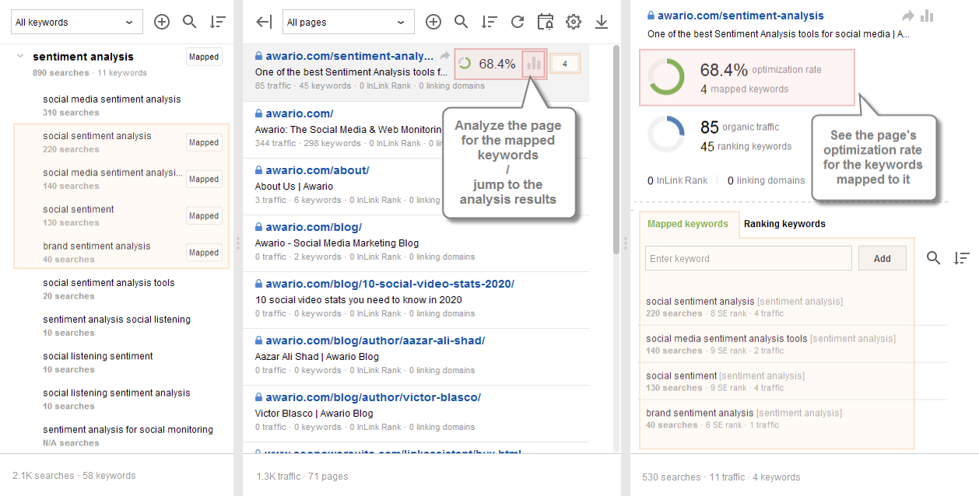The width and height of the screenshot is (979, 496).
Task: Search pages using the magnifier icon
Action: (x=461, y=22)
